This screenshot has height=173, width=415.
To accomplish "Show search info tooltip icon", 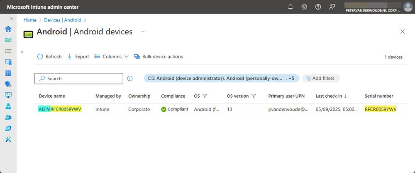I will 129,79.
